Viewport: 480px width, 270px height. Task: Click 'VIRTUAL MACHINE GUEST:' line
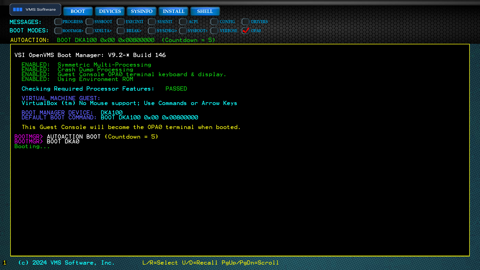pyautogui.click(x=61, y=98)
